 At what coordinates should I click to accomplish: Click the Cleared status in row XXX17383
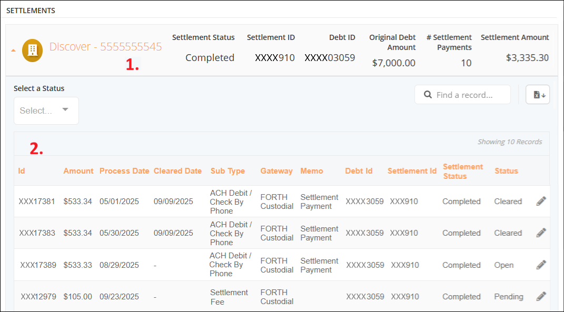point(508,233)
